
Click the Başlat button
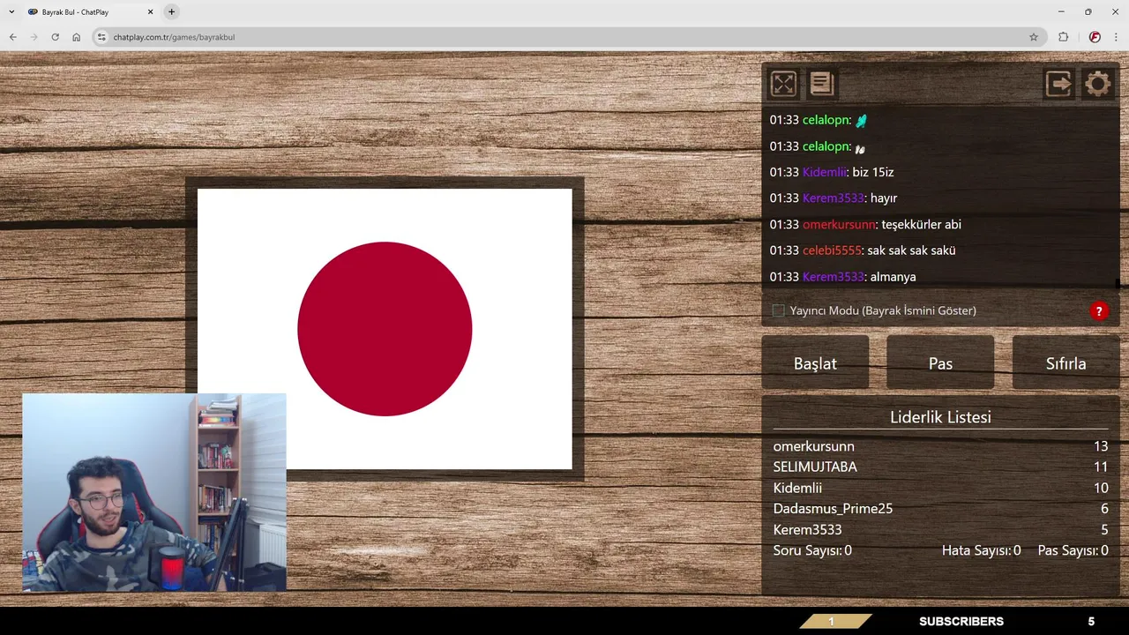pos(815,362)
